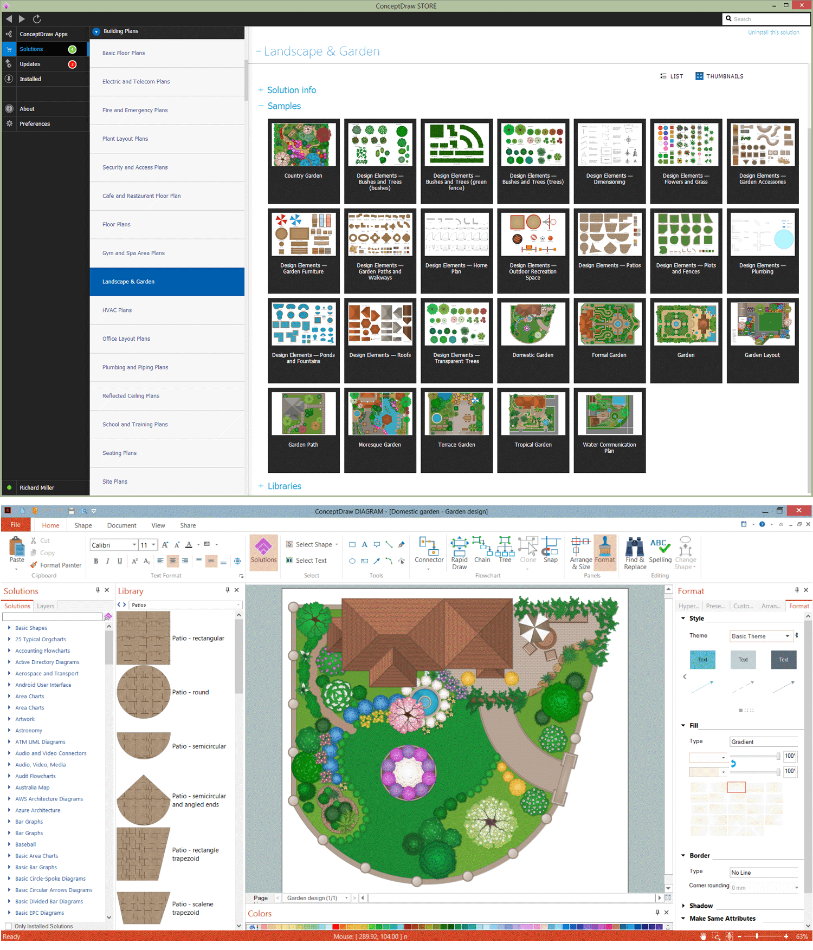Switch to the Share ribbon tab

point(188,525)
